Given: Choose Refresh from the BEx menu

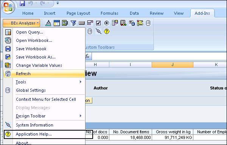Looking at the screenshot, I should [x=44, y=74].
